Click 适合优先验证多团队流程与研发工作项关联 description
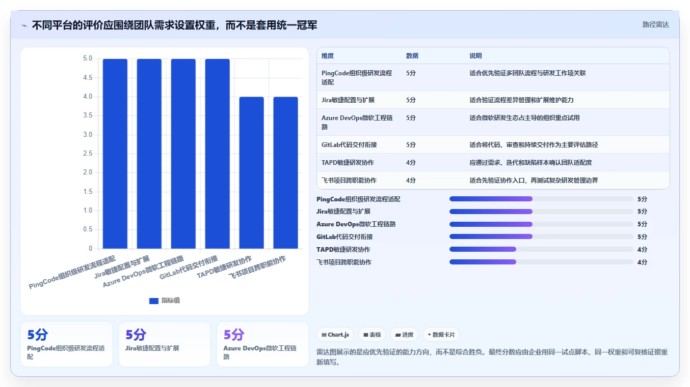Viewport: 690px width, 387px height. pos(527,73)
